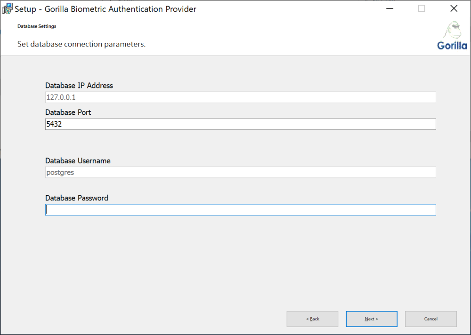Cancel the installation
The height and width of the screenshot is (335, 471).
tap(430, 319)
